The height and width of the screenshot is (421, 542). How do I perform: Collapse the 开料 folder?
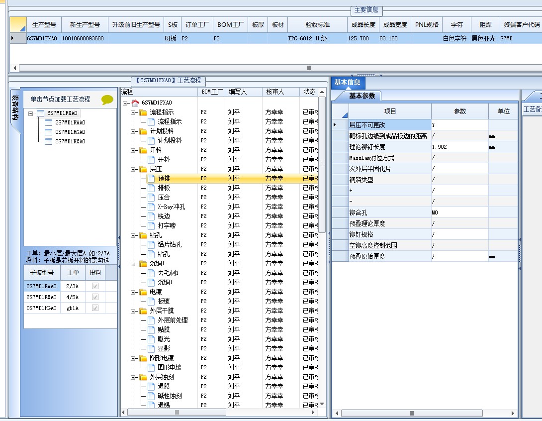(133, 150)
